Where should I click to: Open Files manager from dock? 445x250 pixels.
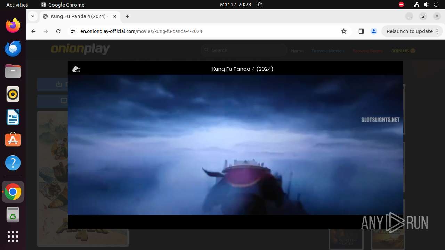13,71
